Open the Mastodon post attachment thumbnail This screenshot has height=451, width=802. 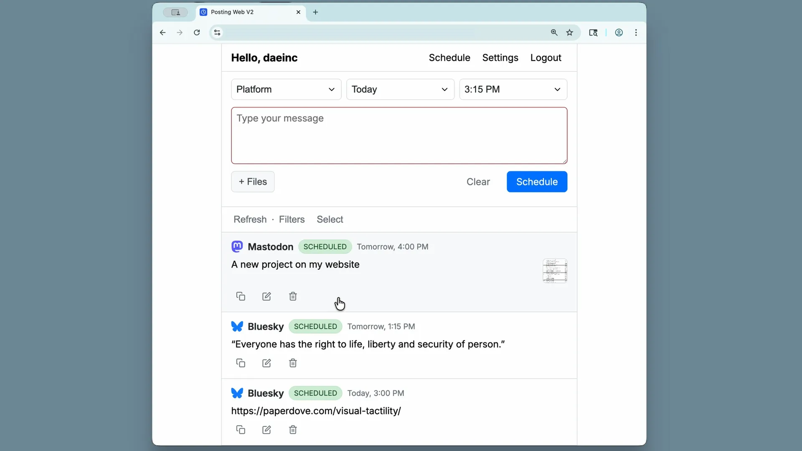point(555,271)
